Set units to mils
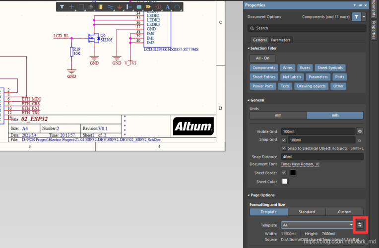This screenshot has height=248, width=379. [335, 115]
